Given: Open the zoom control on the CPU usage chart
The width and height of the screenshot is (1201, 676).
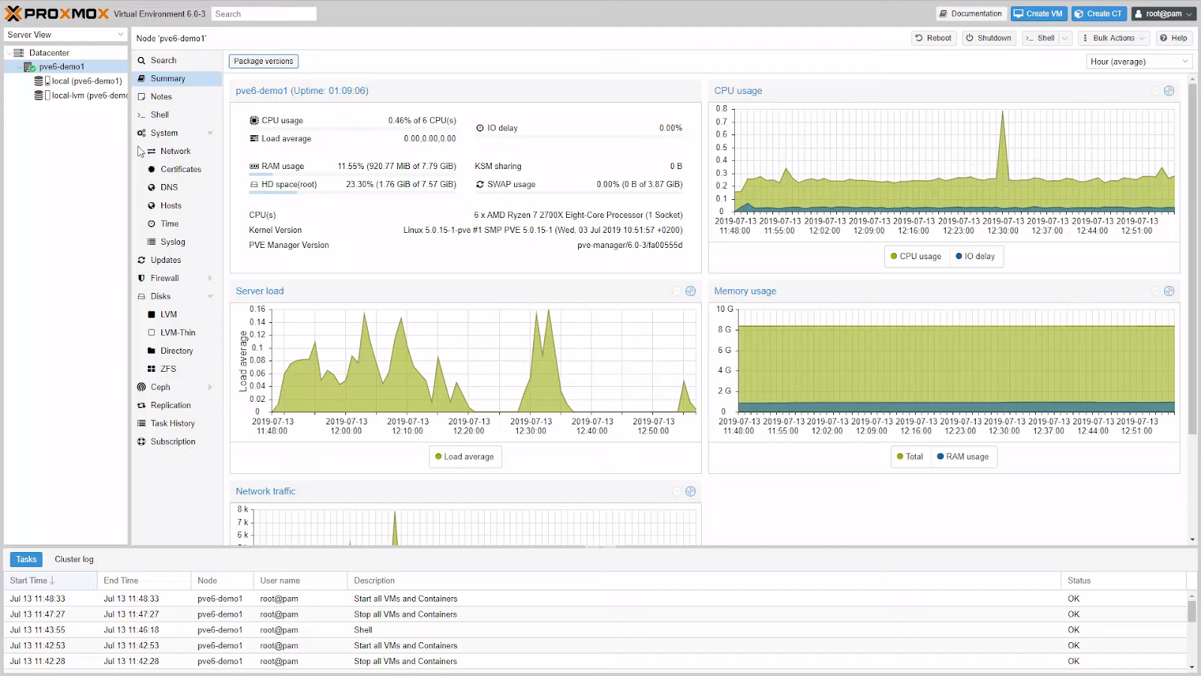Looking at the screenshot, I should (x=1168, y=90).
